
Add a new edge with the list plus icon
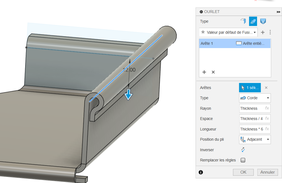point(204,72)
